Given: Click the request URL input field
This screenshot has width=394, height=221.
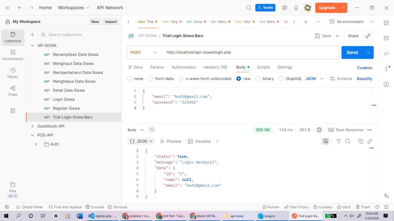Looking at the screenshot, I should [x=250, y=53].
